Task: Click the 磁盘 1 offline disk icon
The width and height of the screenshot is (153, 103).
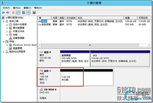Action: 41,71
